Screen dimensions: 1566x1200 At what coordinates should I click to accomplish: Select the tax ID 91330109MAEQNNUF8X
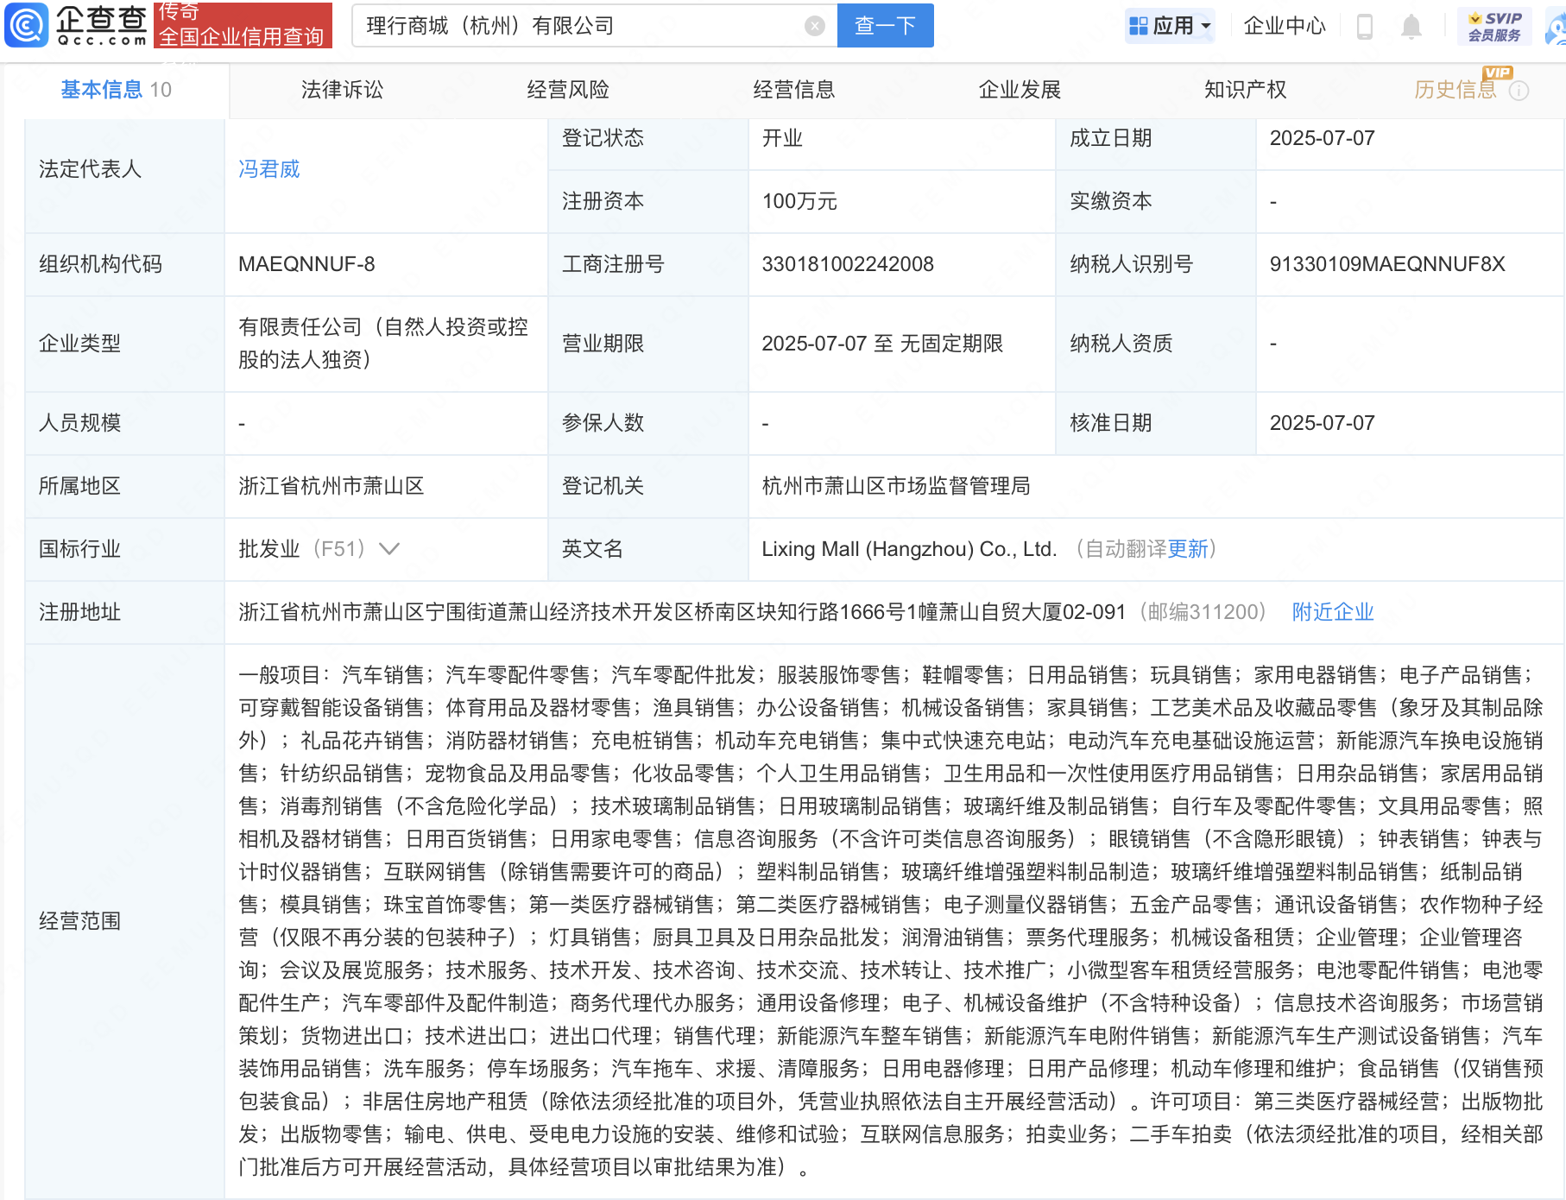click(x=1387, y=264)
